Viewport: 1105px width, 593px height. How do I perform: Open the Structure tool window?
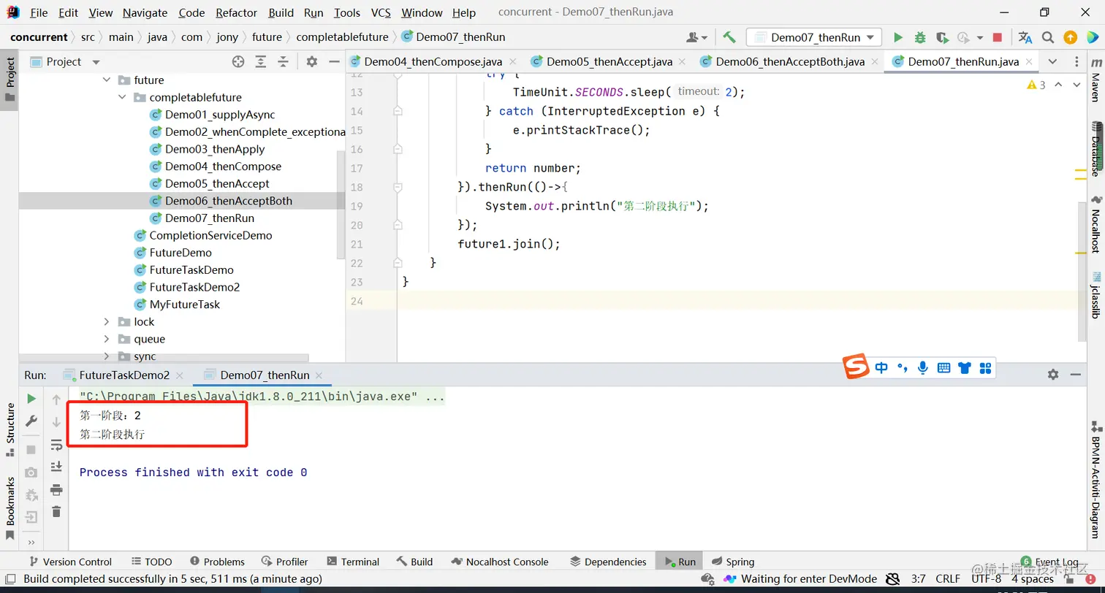coord(10,430)
